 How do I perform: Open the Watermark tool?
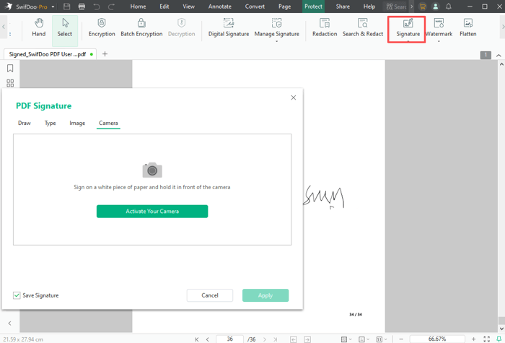(x=439, y=27)
